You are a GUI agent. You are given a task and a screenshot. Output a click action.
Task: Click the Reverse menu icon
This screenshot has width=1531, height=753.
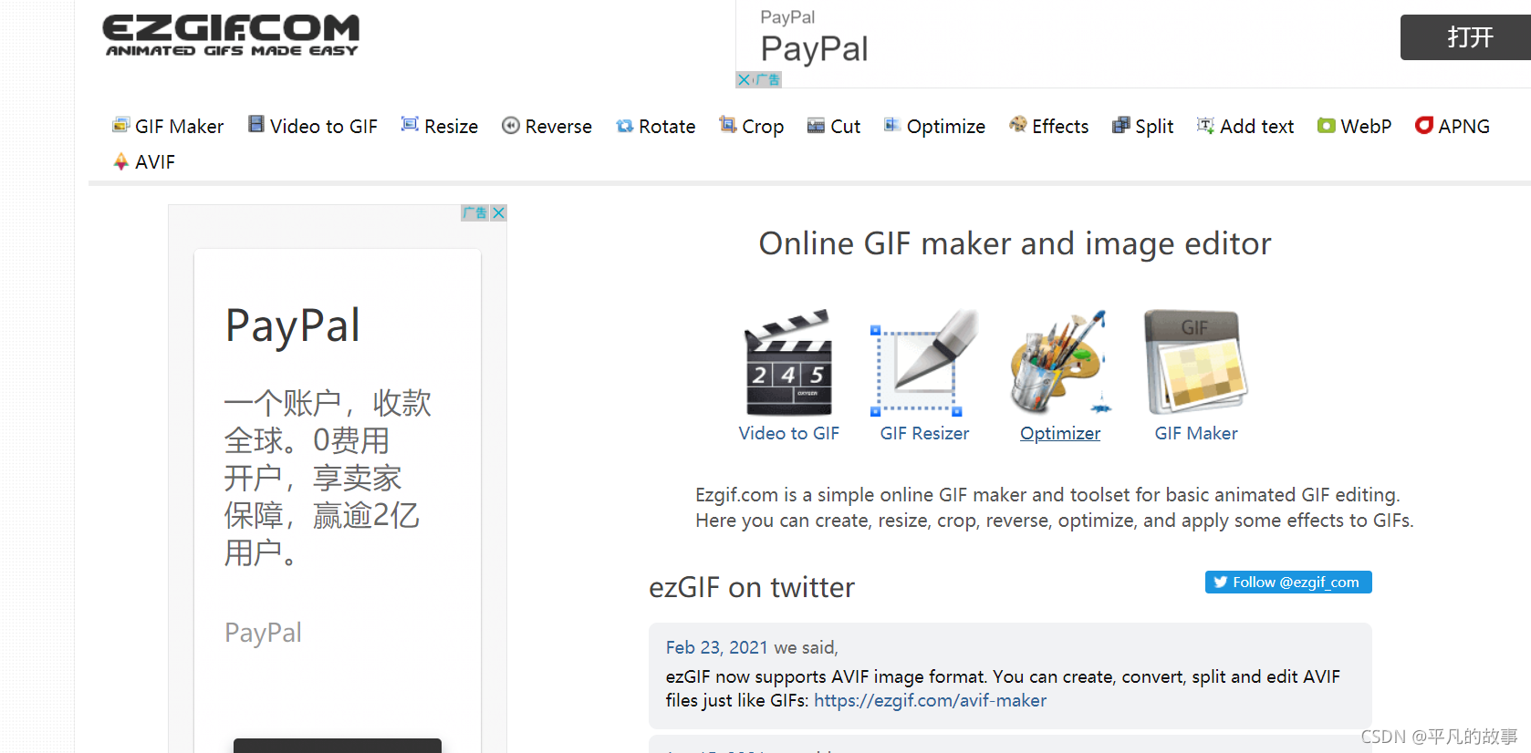(x=511, y=126)
